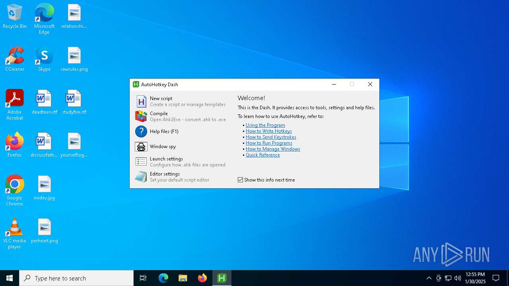Open the notification center icon

[496, 278]
